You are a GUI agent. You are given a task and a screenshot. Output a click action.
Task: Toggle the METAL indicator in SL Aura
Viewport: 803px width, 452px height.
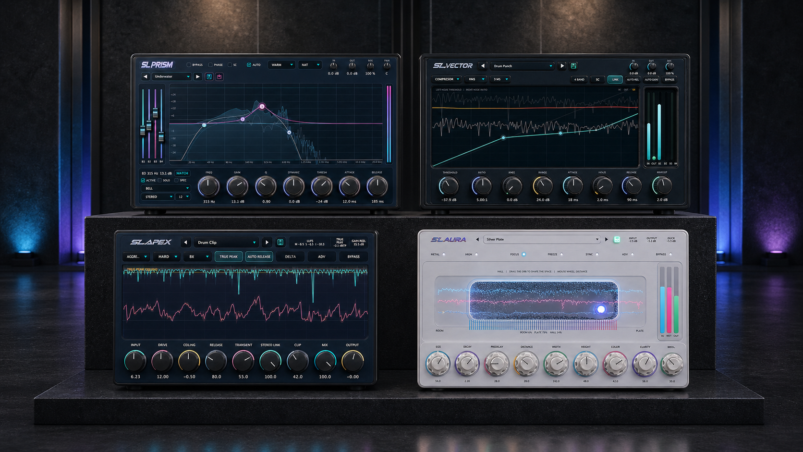point(444,255)
